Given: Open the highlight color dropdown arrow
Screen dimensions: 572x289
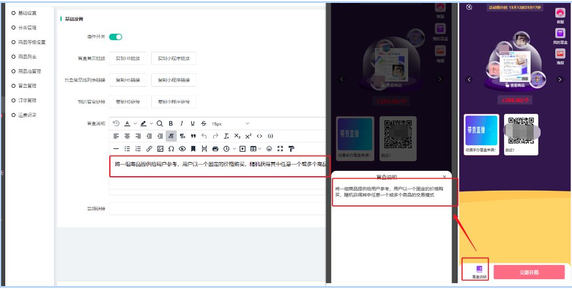Looking at the screenshot, I should click(151, 123).
